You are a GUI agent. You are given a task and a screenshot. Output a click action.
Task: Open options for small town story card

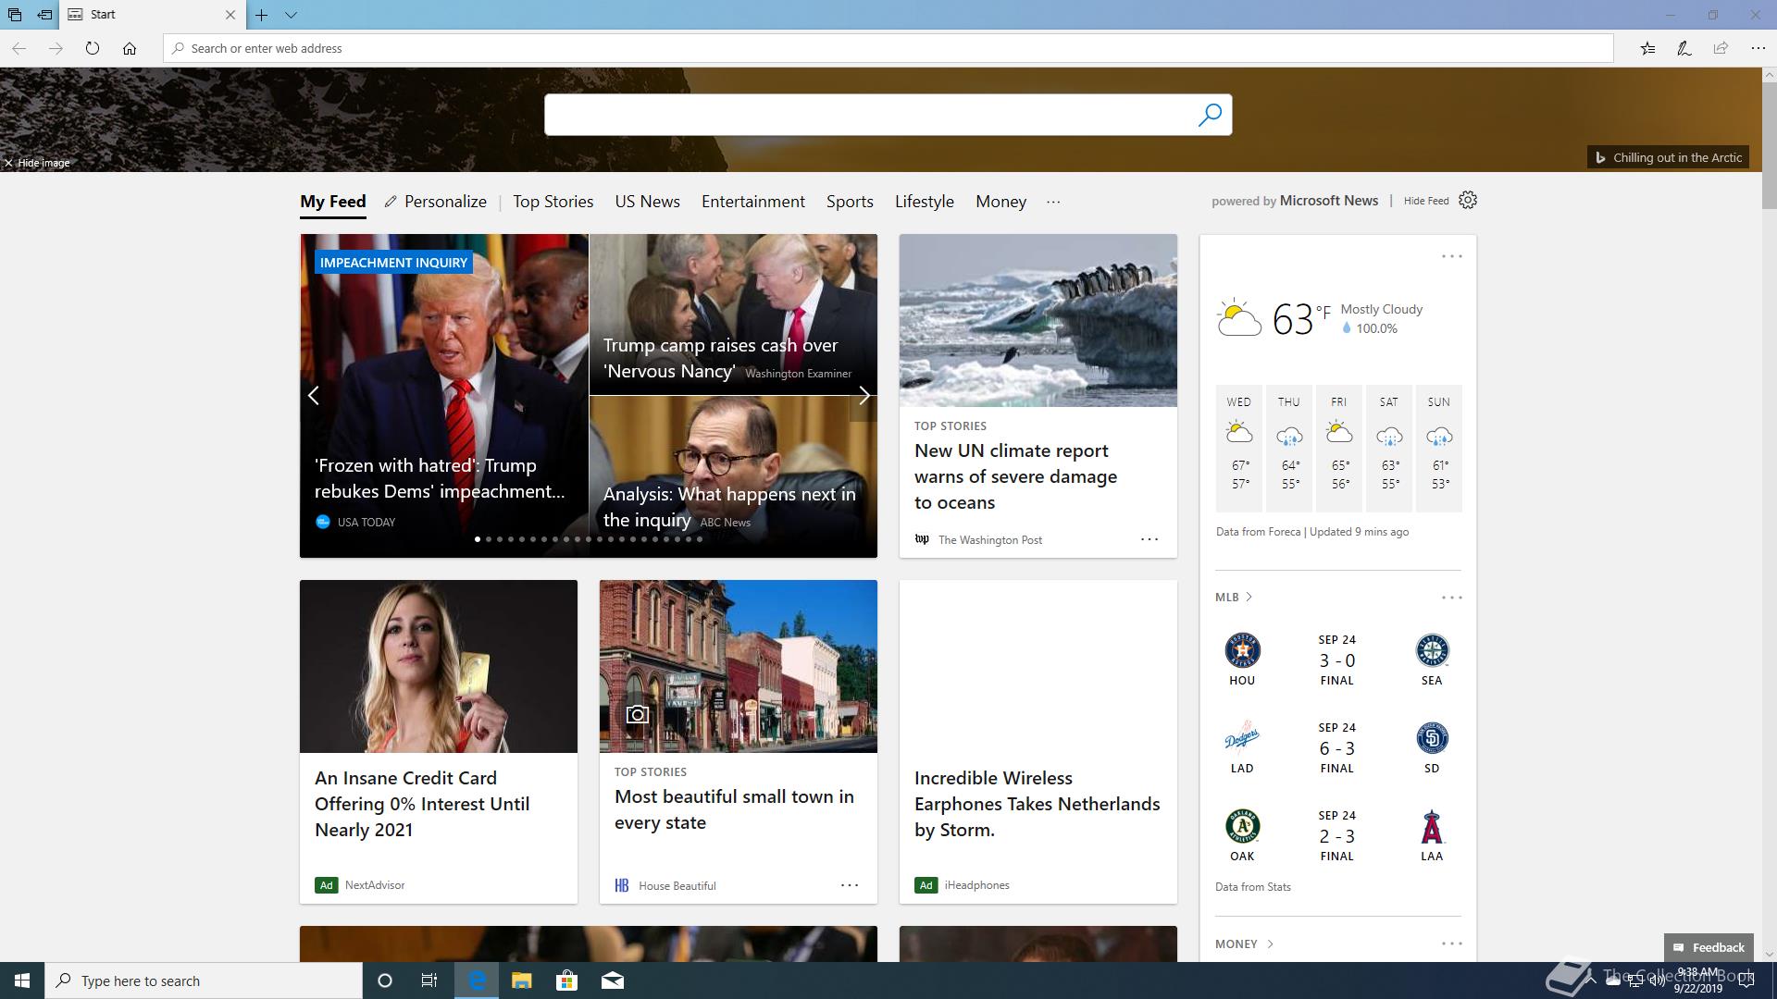850,885
